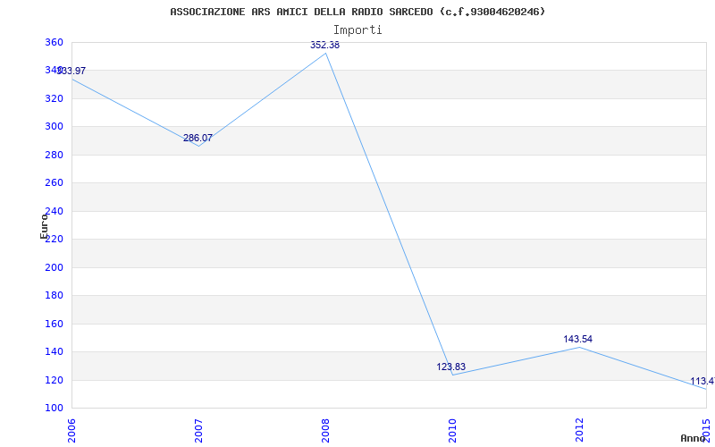Viewport: 715px width, 447px height.
Task: Click the x-axis year 2012
Action: (579, 431)
